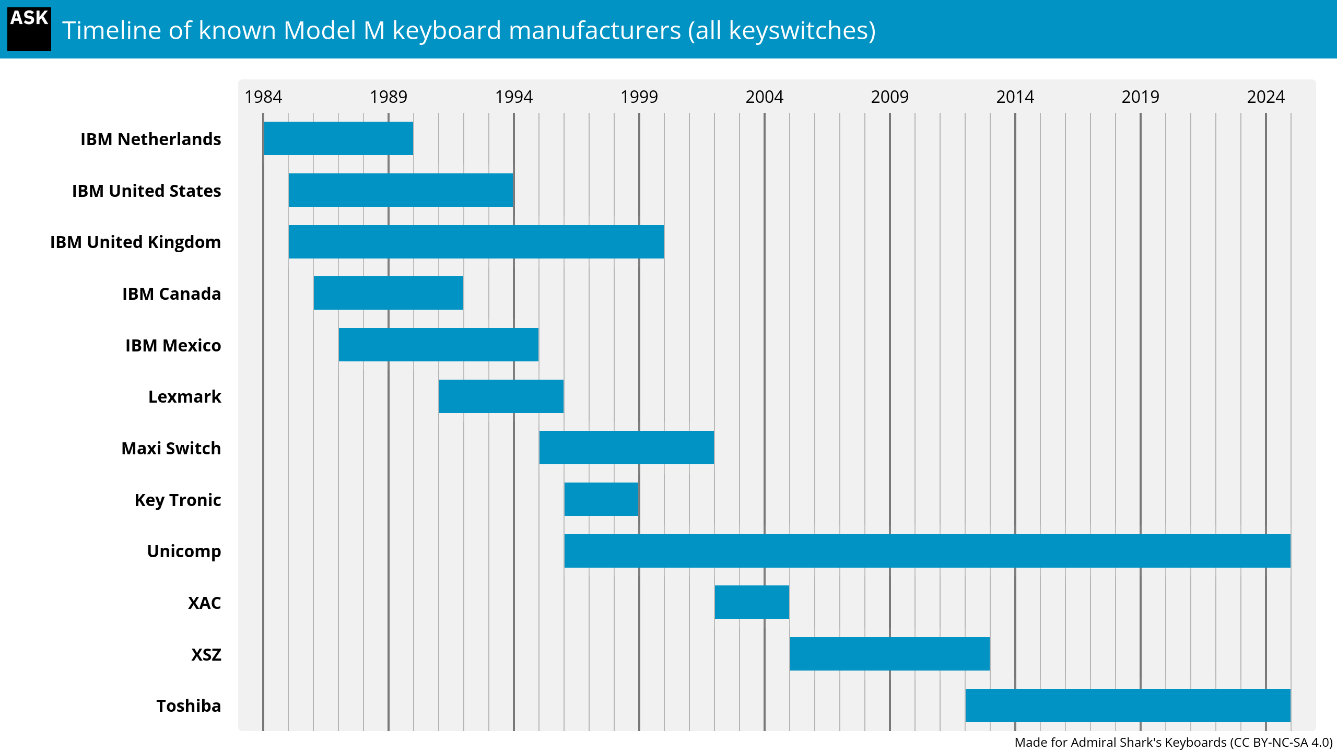Click the 1989 year axis label
Viewport: 1337px width, 752px height.
[x=389, y=97]
